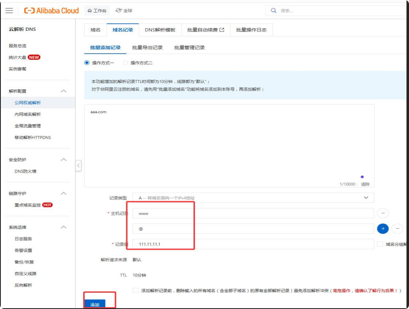409x309 pixels.
Task: Click the 记录值 input field with 111.11.11.1
Action: [x=253, y=244]
